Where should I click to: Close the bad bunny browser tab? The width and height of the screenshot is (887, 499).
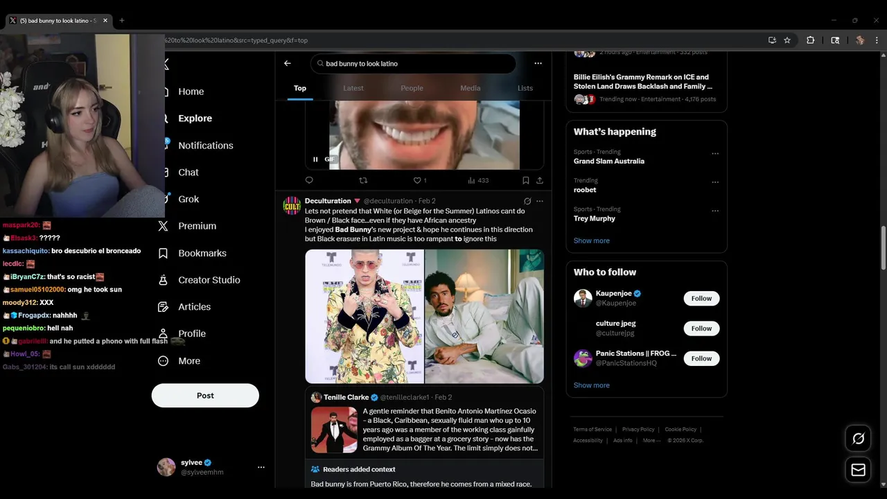click(105, 20)
